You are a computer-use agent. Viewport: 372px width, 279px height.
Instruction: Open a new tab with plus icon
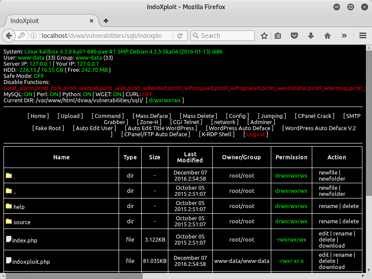[x=106, y=21]
